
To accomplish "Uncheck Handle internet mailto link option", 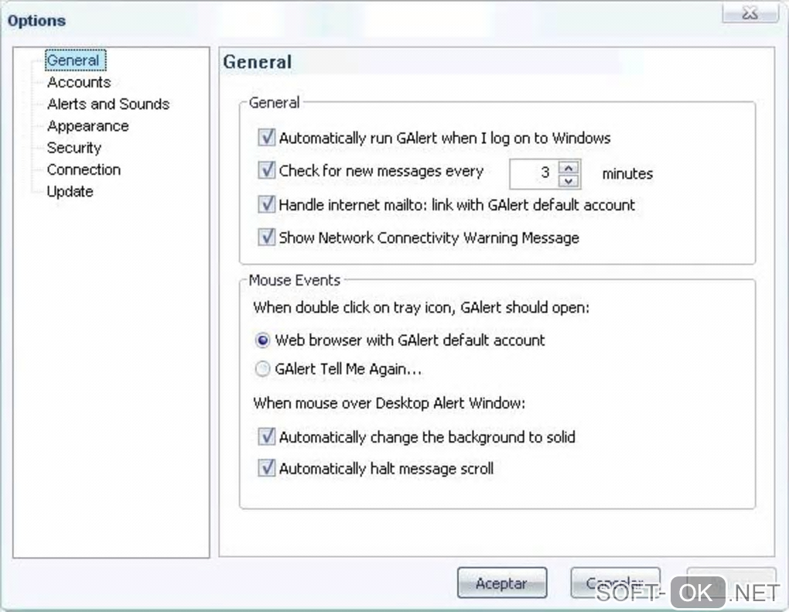I will click(x=266, y=205).
